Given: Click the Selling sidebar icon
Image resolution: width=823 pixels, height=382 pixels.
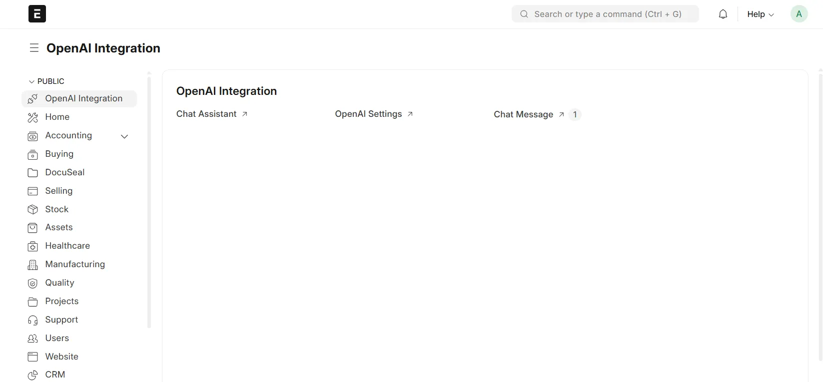Looking at the screenshot, I should 32,191.
